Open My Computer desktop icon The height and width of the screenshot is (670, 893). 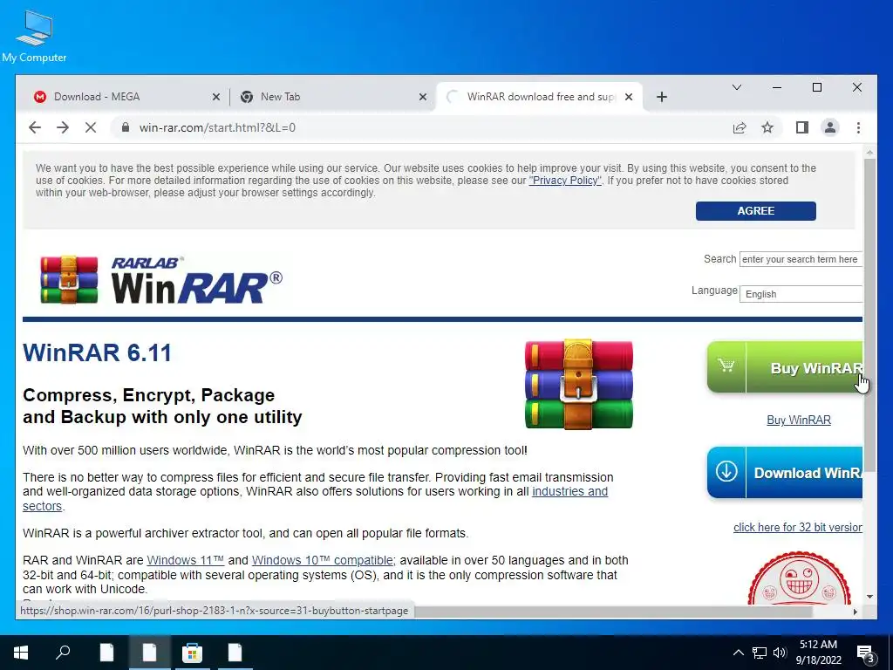click(34, 35)
